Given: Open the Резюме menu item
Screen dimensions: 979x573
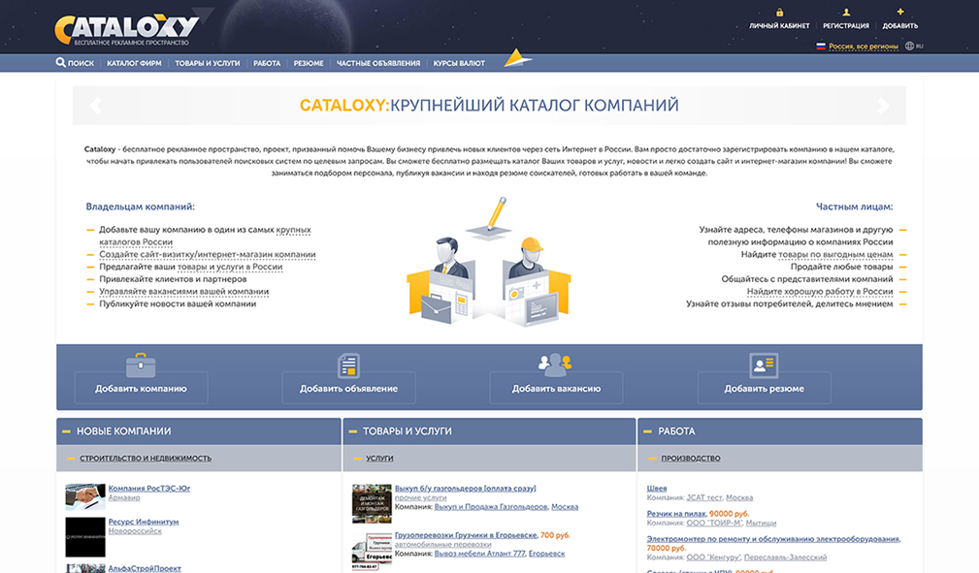Looking at the screenshot, I should [x=309, y=63].
